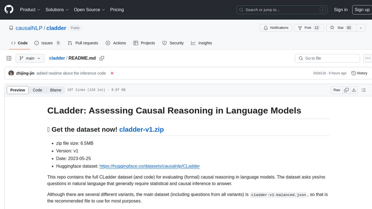The image size is (372, 209).
Task: Download the raw file
Action: pos(354,90)
